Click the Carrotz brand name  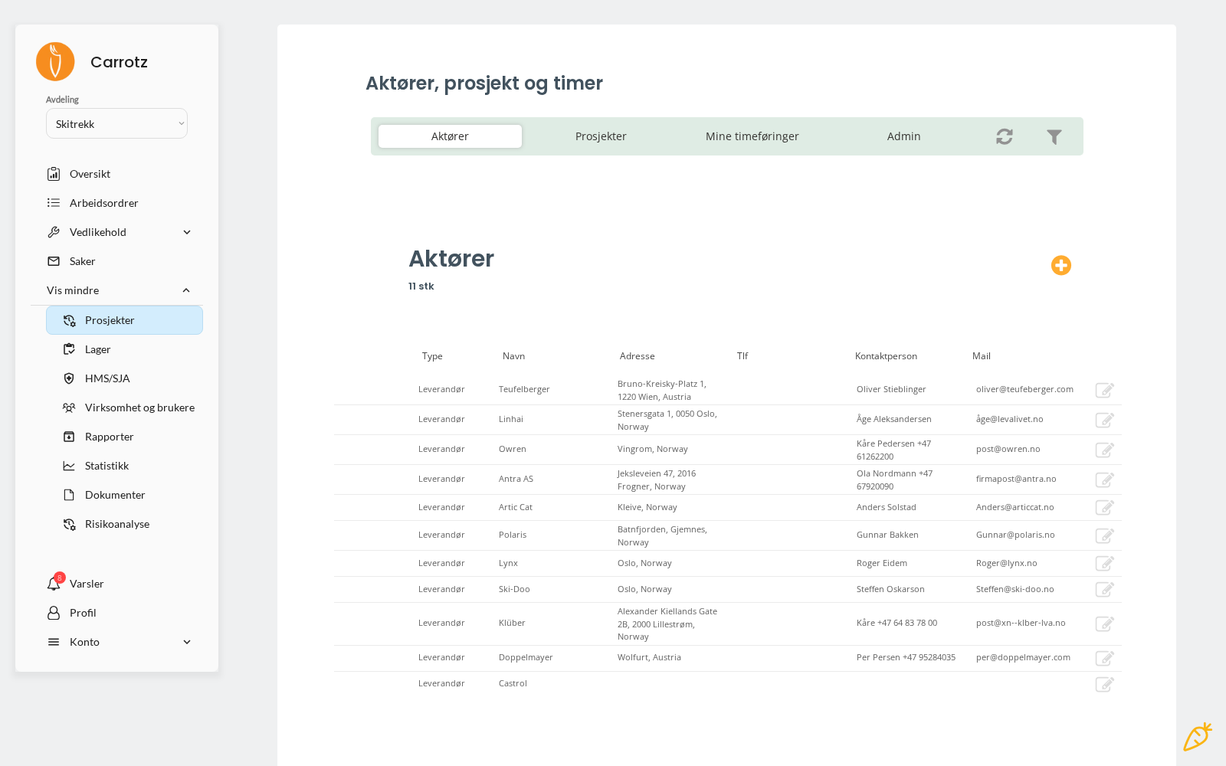(x=119, y=62)
